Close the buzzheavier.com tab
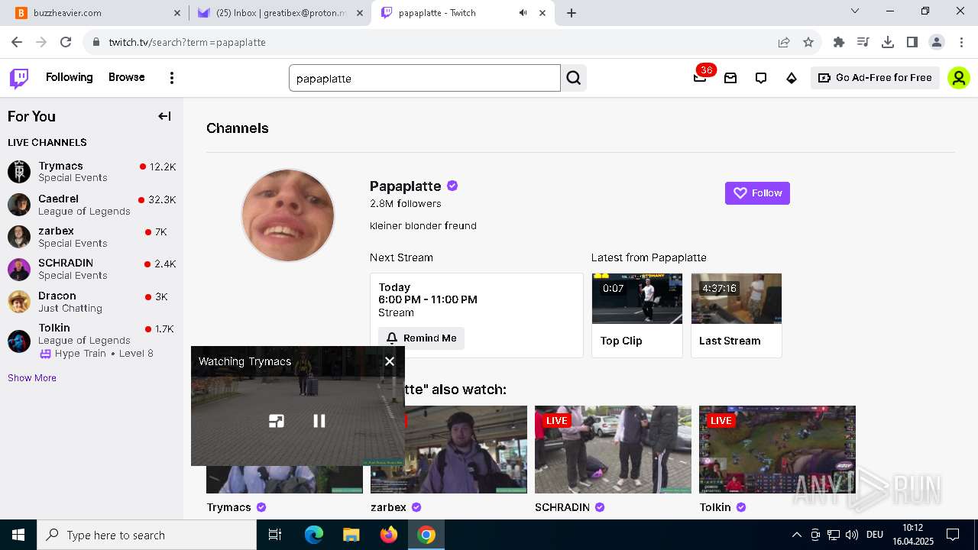 pyautogui.click(x=177, y=13)
